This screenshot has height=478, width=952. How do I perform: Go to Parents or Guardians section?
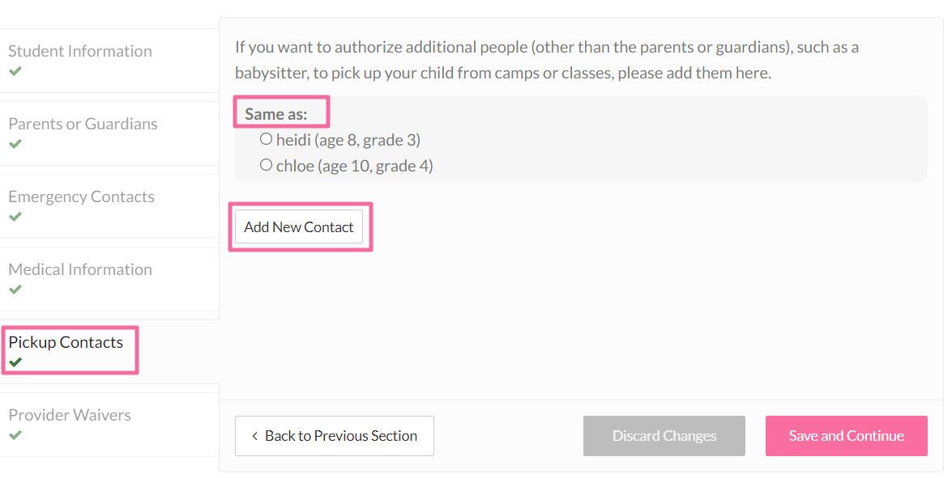(83, 124)
